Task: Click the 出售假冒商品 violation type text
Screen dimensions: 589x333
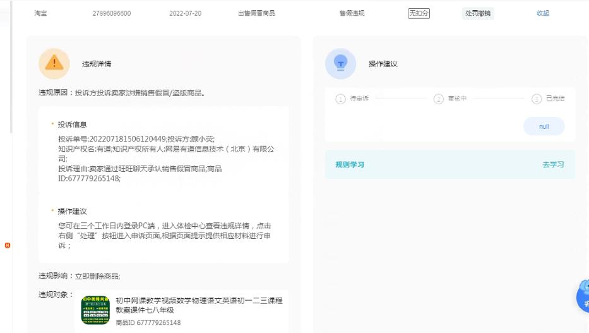Action: coord(256,13)
